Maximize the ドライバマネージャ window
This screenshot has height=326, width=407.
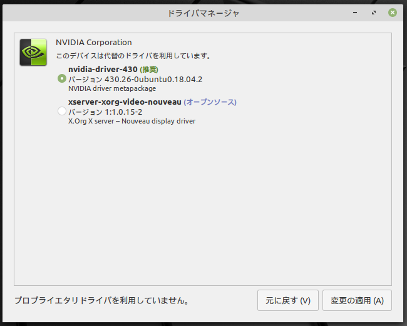(x=374, y=13)
